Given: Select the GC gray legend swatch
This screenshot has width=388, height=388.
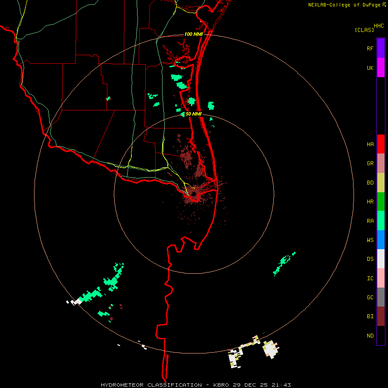Looking at the screenshot, I should click(x=381, y=297).
